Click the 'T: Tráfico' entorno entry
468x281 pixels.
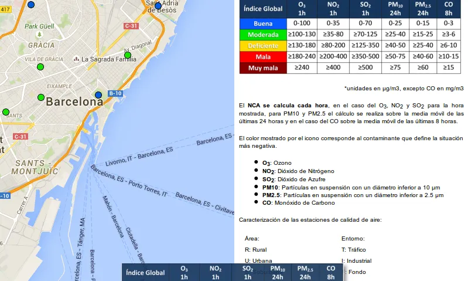coord(353,249)
